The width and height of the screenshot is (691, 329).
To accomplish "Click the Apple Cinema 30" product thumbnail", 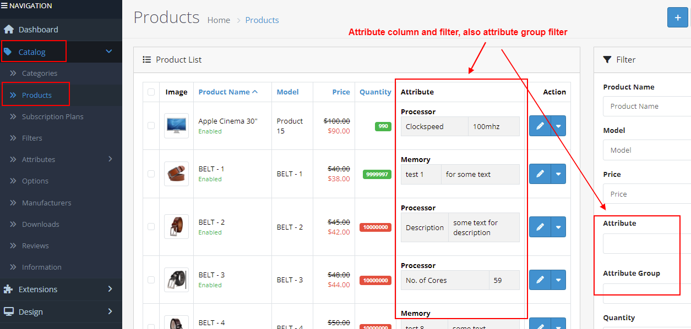I will (176, 126).
